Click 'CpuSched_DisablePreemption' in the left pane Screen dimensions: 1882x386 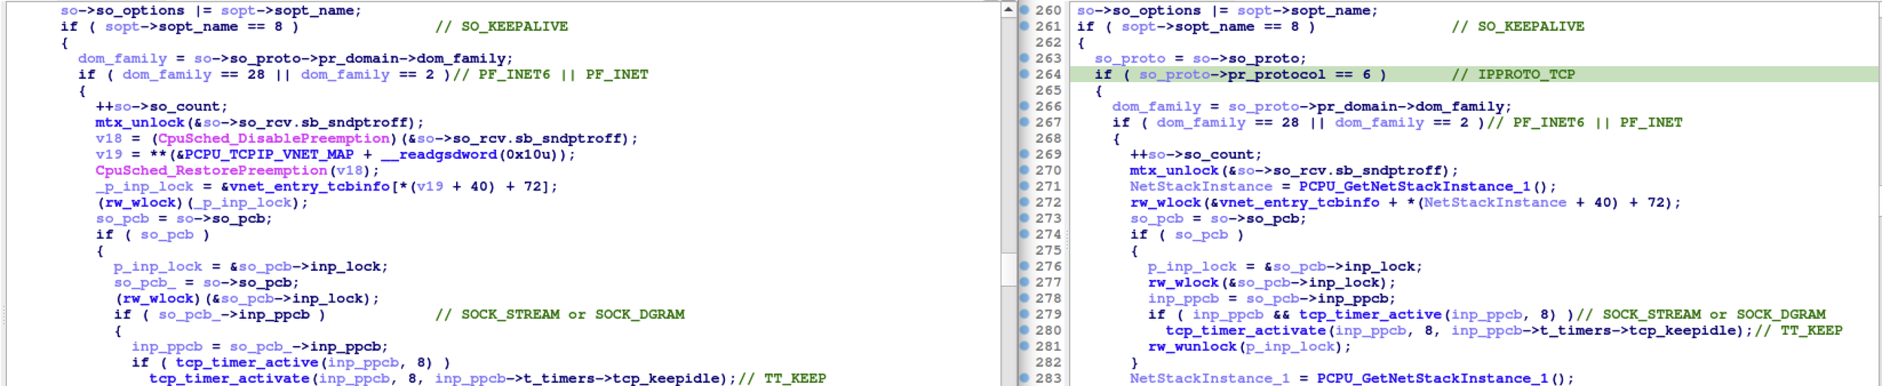click(x=274, y=138)
